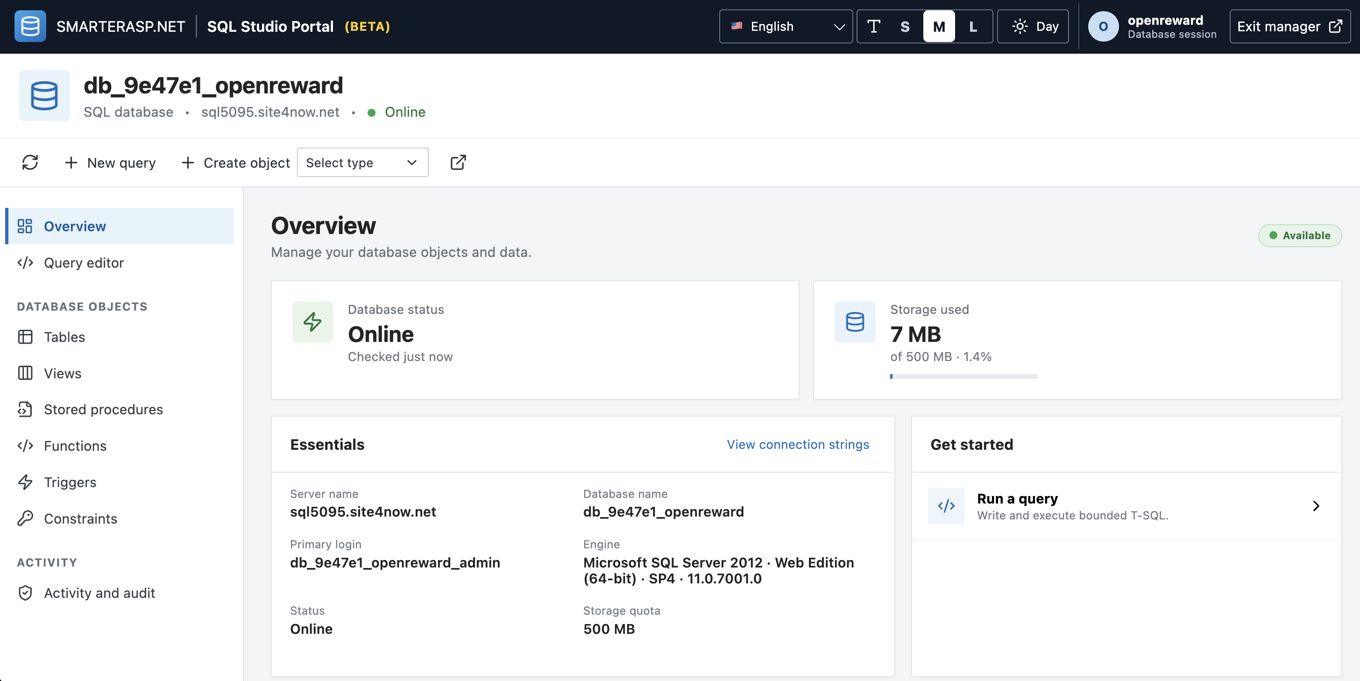Viewport: 1360px width, 681px height.
Task: Click the 7 MB storage used value
Action: click(x=915, y=334)
